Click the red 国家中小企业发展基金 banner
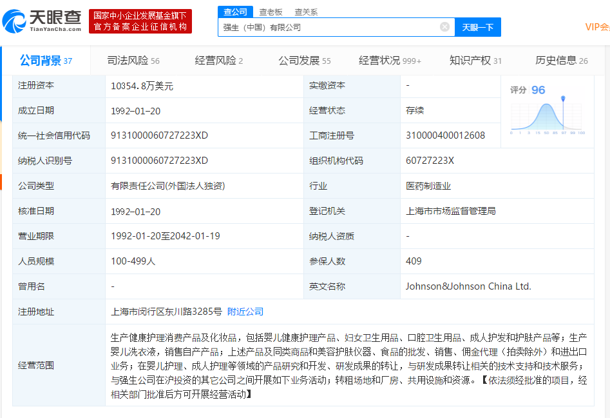610x418 pixels. click(140, 21)
